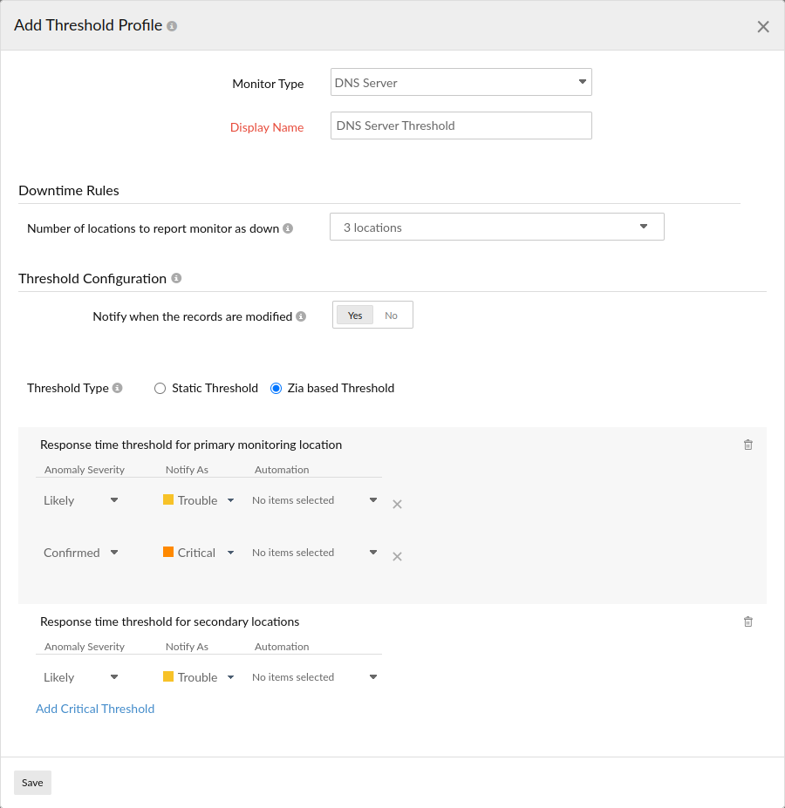
Task: Select Static Threshold radio button
Action: (x=160, y=389)
